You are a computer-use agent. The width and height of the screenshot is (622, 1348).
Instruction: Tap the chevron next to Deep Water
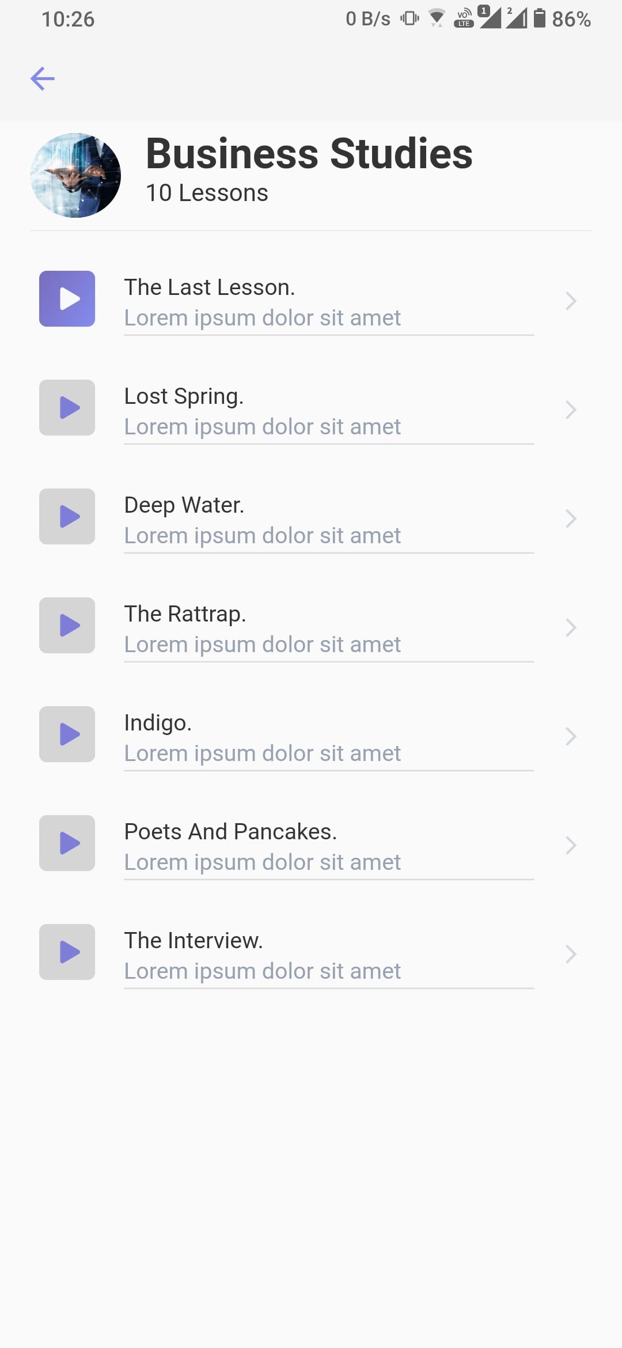pos(571,518)
